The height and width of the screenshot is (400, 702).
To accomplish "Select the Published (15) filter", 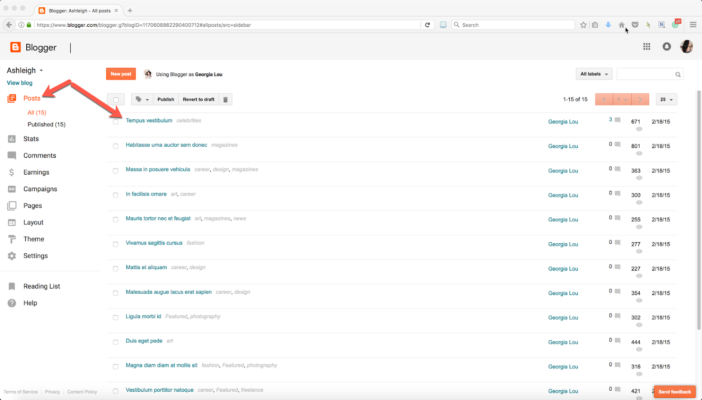I will (47, 124).
